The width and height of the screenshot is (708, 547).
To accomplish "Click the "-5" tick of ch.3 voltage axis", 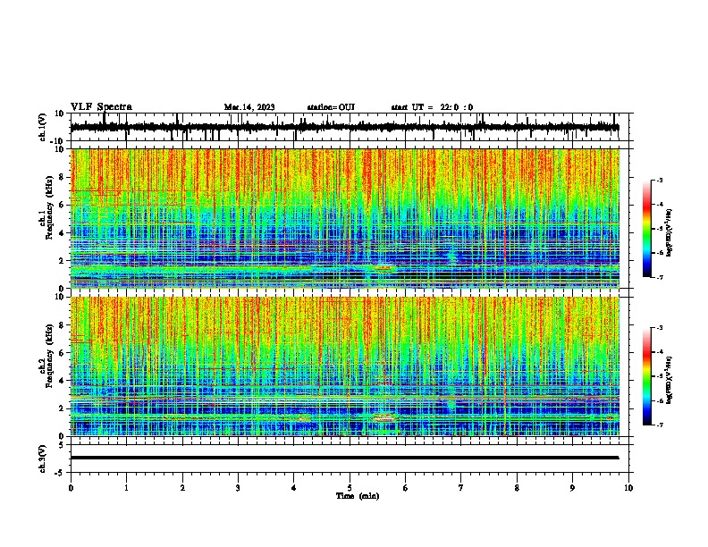I will click(61, 473).
